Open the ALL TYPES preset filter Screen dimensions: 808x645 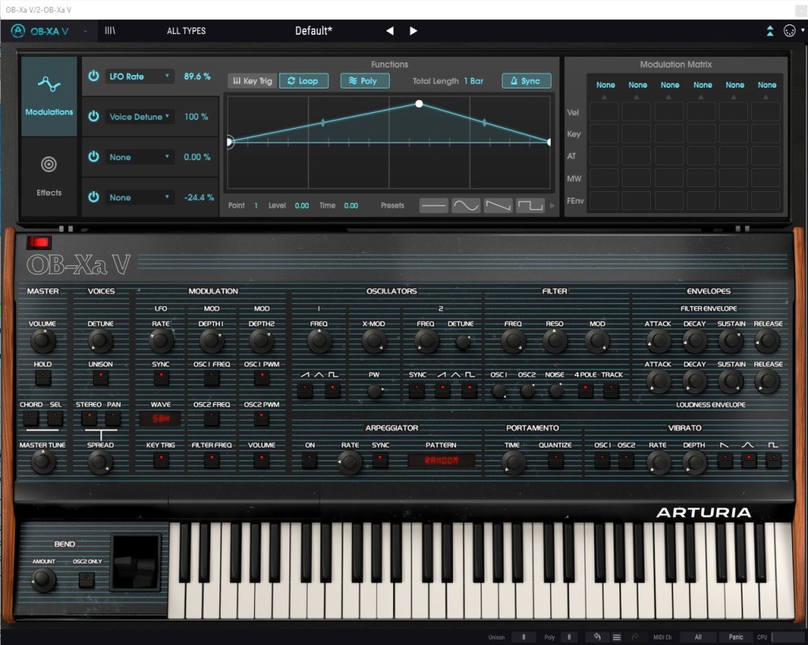pyautogui.click(x=186, y=31)
